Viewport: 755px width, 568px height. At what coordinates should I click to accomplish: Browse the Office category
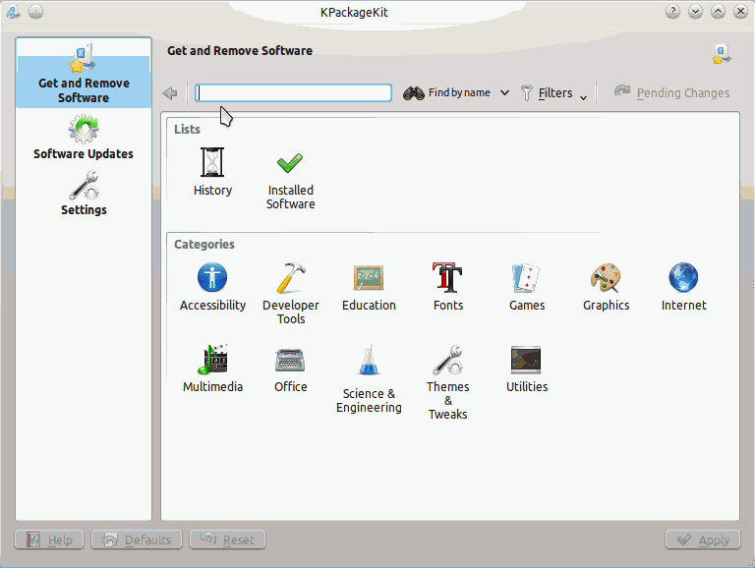tap(290, 369)
